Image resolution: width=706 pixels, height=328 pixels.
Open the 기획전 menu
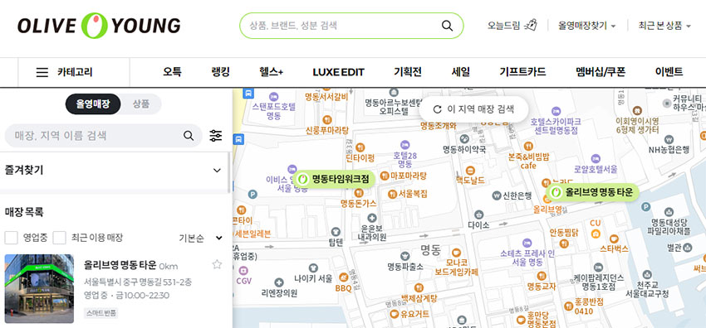(x=408, y=72)
